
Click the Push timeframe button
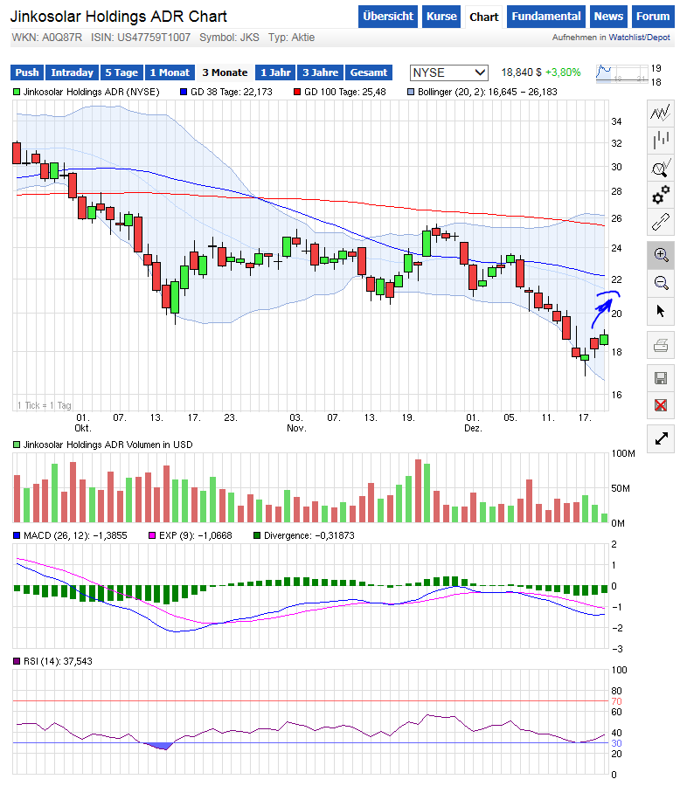(x=27, y=72)
